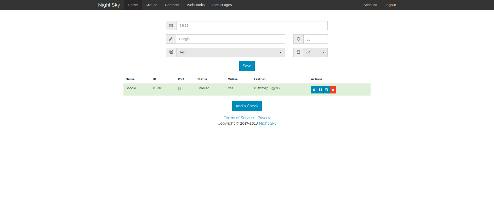Click the Google name cell in the table
494x200 pixels.
click(131, 88)
